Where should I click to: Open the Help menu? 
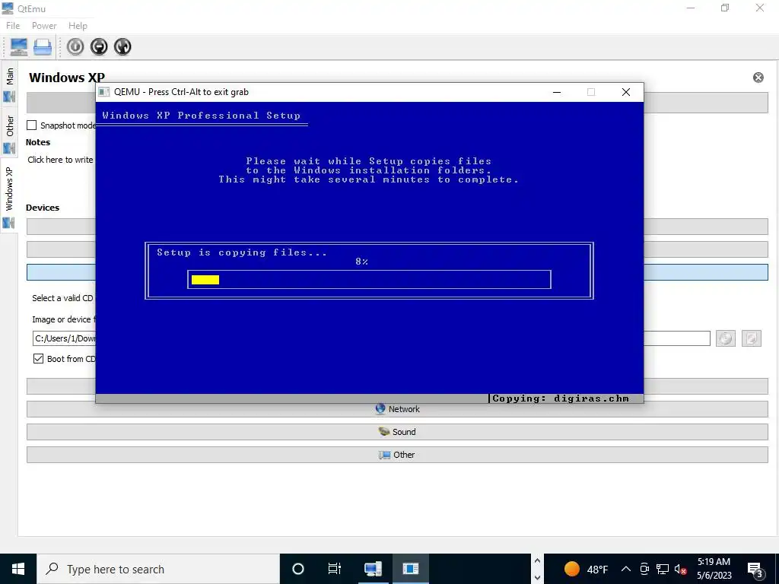coord(78,26)
